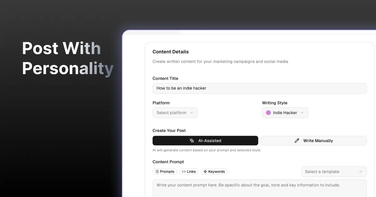Open the Select platform dropdown
Viewport: 376px width, 197px height.
(175, 113)
